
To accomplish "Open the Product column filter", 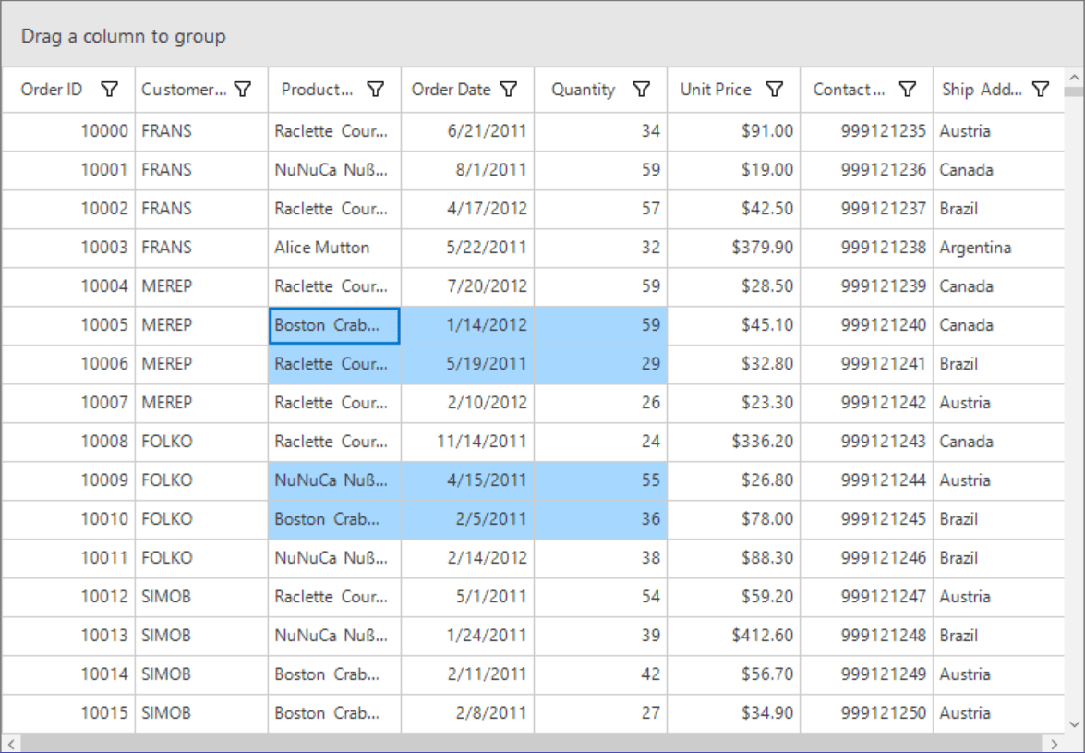I will pyautogui.click(x=376, y=90).
